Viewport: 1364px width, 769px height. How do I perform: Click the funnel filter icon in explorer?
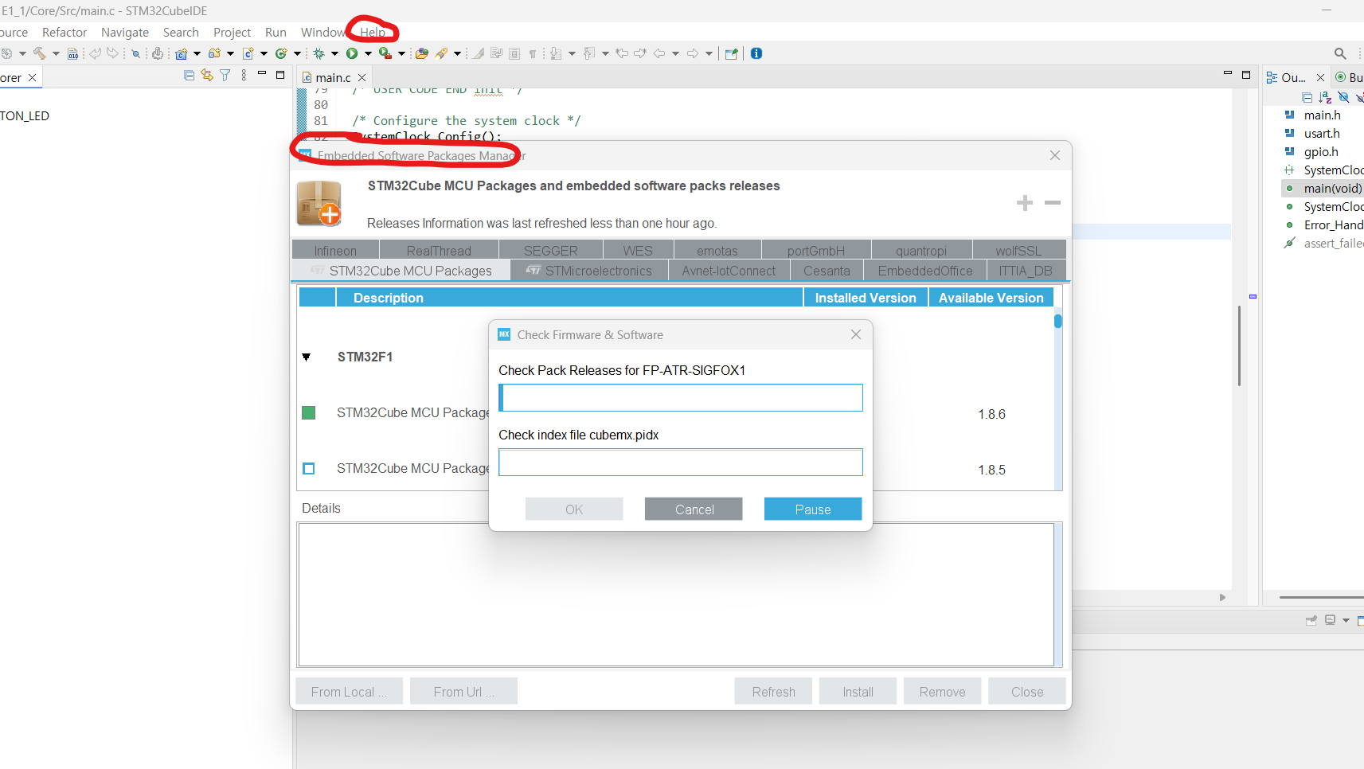click(225, 75)
